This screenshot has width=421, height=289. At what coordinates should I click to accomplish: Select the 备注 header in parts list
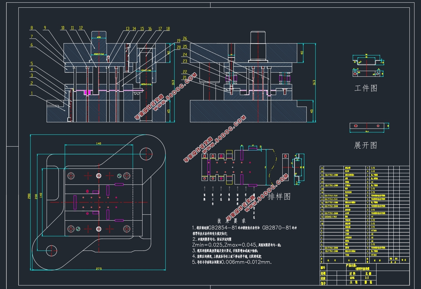click(403, 260)
